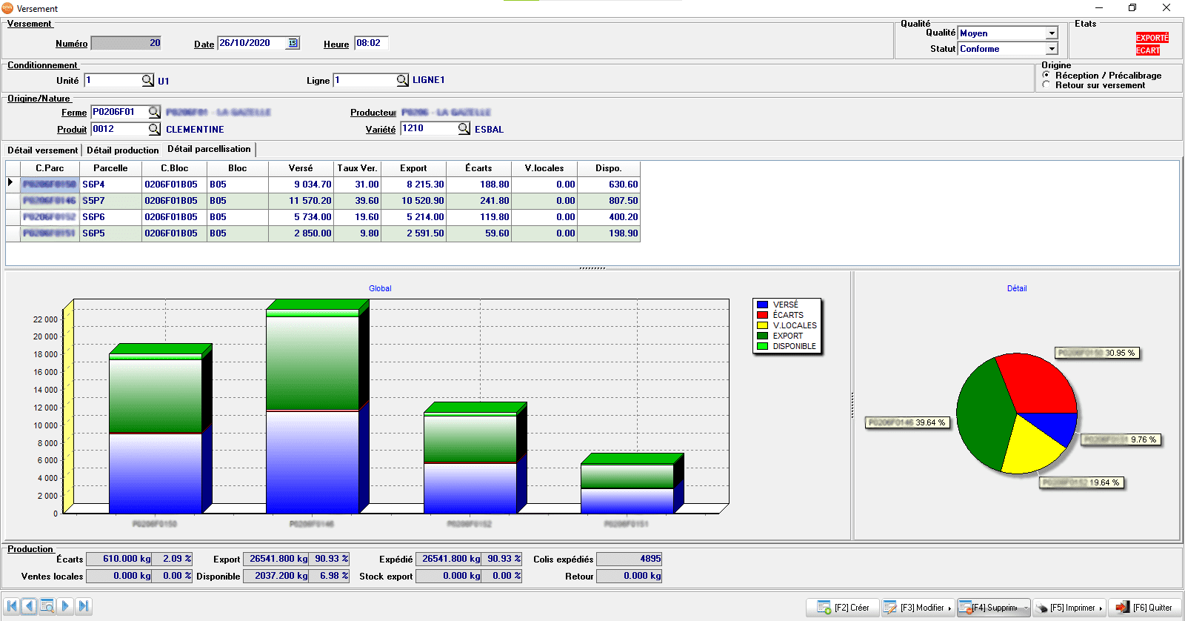Image resolution: width=1185 pixels, height=621 pixels.
Task: Click the yellow V.LOCALES legend swatch
Action: click(x=762, y=325)
